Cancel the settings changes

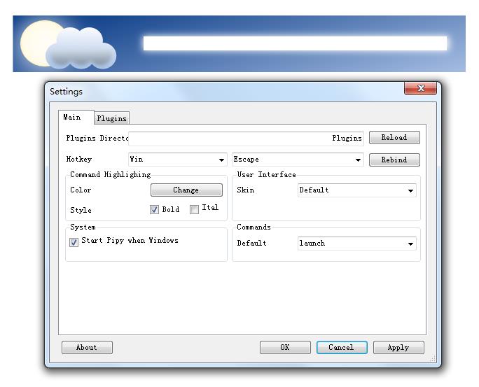coord(341,348)
